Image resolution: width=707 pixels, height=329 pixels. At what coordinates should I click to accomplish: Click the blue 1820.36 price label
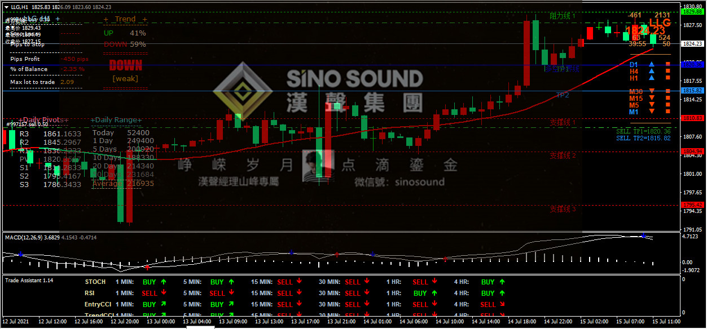pos(692,64)
